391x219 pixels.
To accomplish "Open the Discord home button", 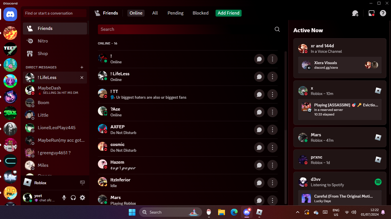I will tap(10, 14).
